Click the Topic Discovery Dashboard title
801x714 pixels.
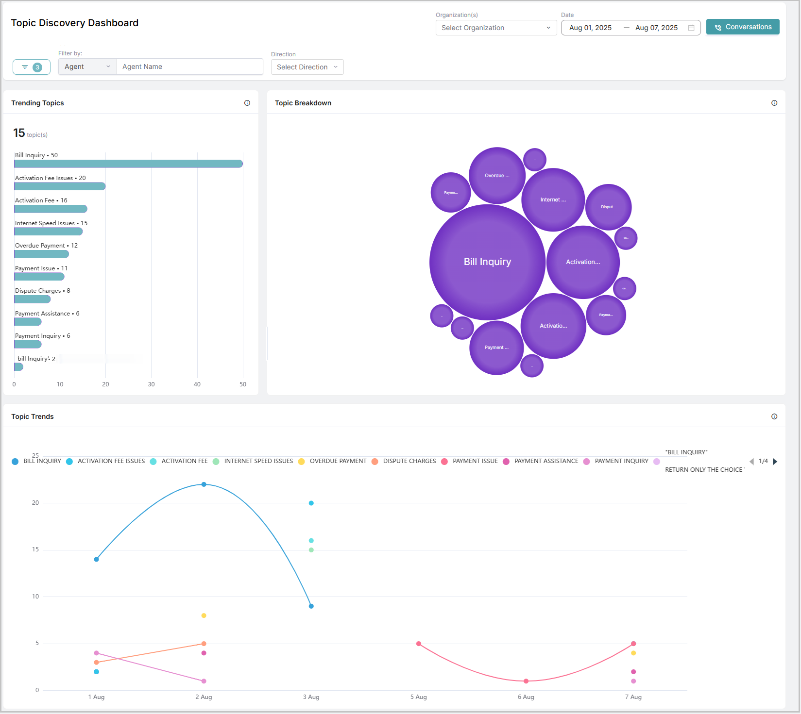[75, 23]
